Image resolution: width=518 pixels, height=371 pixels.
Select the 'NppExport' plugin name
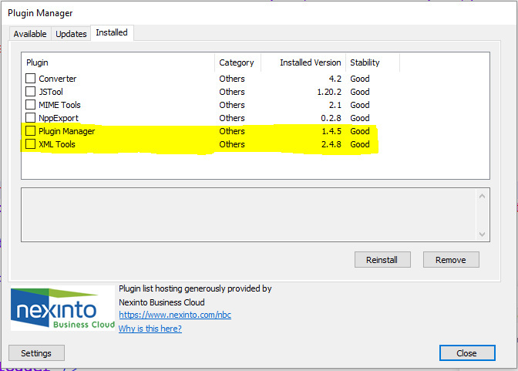pos(59,118)
